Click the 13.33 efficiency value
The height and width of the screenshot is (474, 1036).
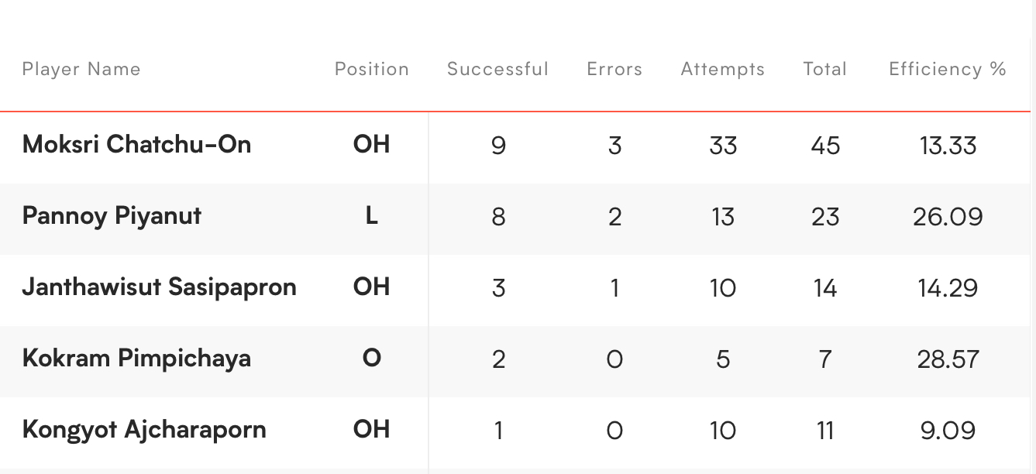click(x=948, y=145)
